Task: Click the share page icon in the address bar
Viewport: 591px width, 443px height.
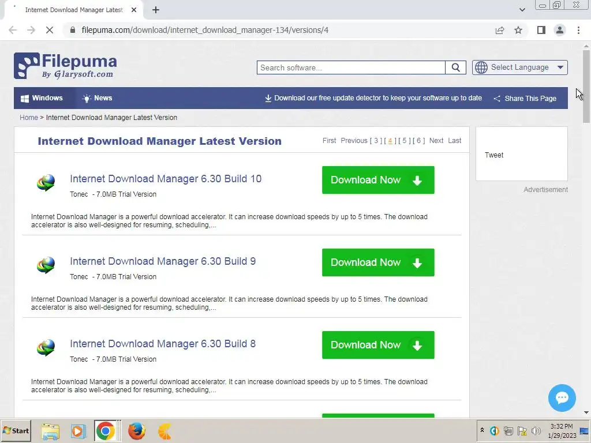Action: click(x=500, y=30)
